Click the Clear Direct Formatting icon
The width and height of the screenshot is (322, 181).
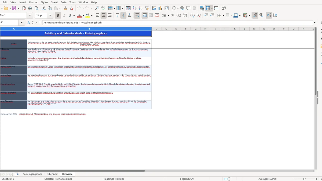71,8
